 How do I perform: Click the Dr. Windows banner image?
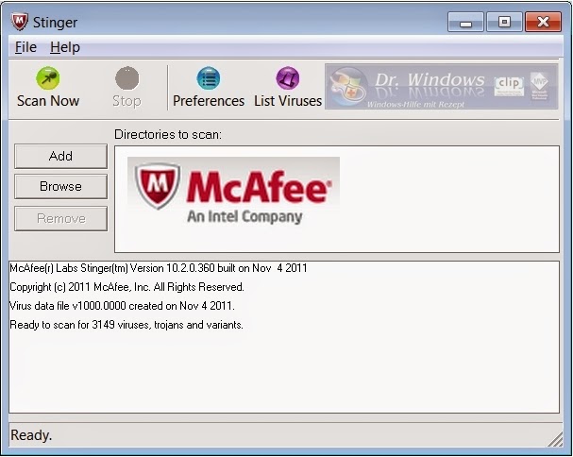coord(442,87)
